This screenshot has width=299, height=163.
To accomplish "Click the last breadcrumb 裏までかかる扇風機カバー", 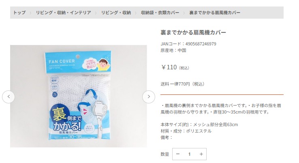I will point(215,13).
